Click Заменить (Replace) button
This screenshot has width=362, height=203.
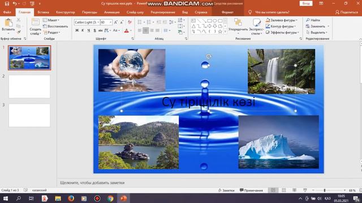(x=317, y=27)
